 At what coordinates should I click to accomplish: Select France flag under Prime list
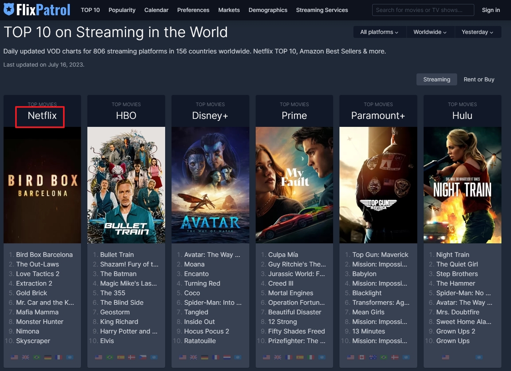289,357
